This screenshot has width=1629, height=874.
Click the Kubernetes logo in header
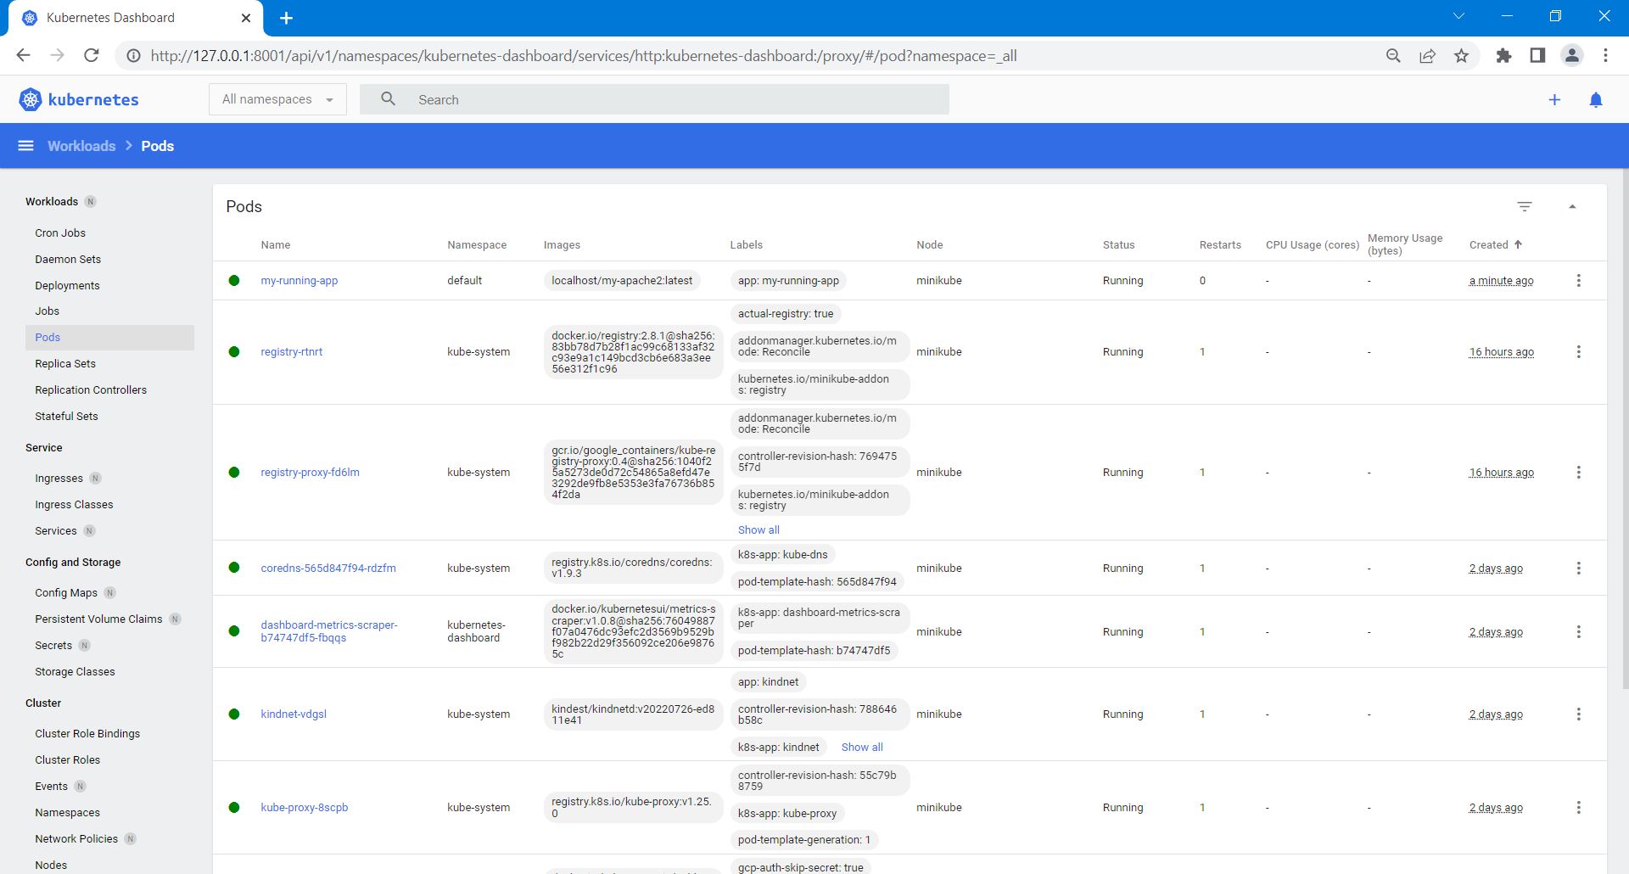[x=79, y=100]
